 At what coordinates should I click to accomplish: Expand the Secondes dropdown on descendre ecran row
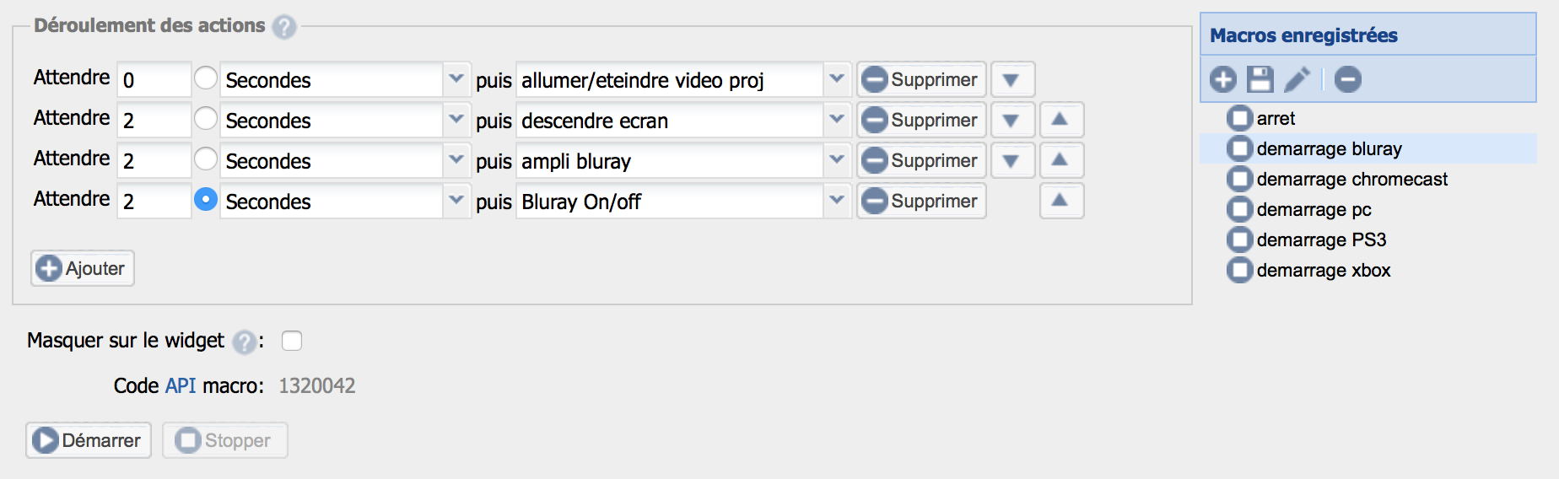[x=345, y=120]
